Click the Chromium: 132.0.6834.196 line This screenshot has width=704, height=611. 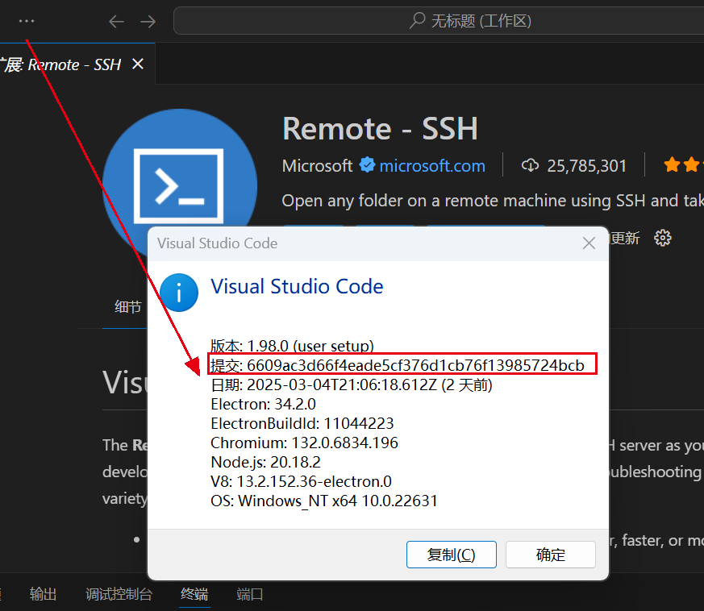(304, 443)
